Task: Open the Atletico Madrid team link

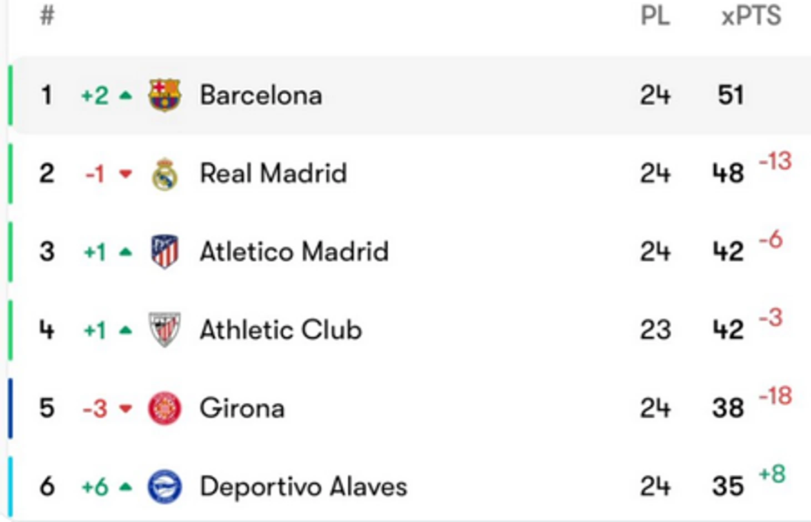Action: coord(294,252)
